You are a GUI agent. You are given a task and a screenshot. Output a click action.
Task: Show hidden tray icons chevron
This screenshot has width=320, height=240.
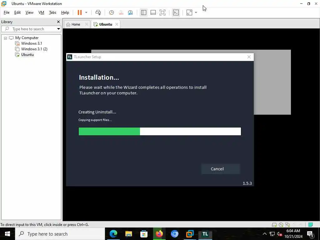coord(264,234)
